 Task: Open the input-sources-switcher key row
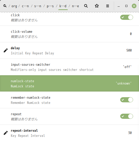pos(69,67)
